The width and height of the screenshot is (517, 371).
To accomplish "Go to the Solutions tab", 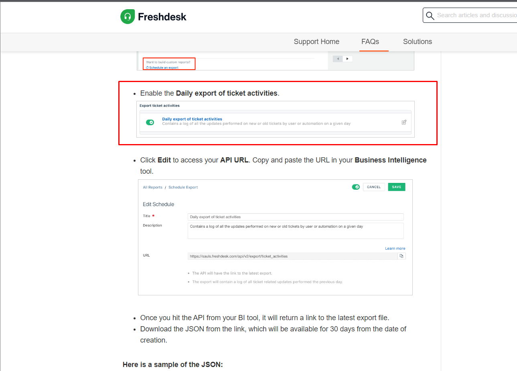I will click(418, 42).
